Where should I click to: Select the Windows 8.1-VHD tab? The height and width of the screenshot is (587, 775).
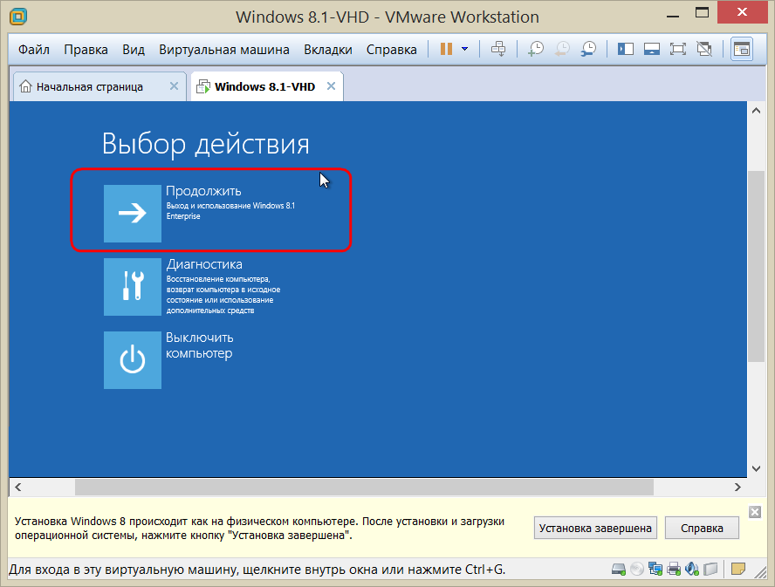point(265,87)
